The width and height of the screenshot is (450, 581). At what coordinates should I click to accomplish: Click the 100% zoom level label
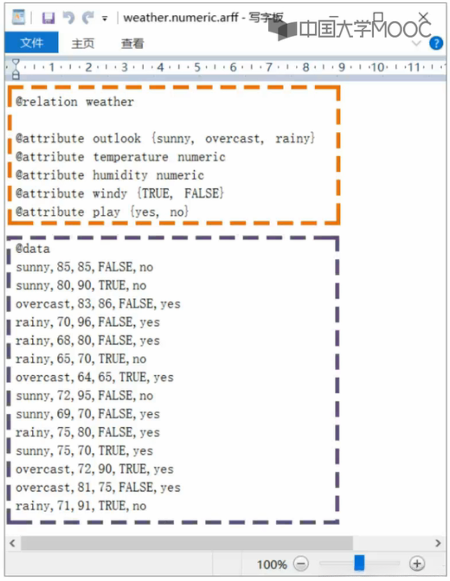coord(272,564)
